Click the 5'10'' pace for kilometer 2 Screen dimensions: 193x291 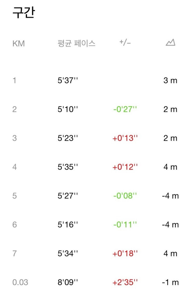click(x=68, y=109)
